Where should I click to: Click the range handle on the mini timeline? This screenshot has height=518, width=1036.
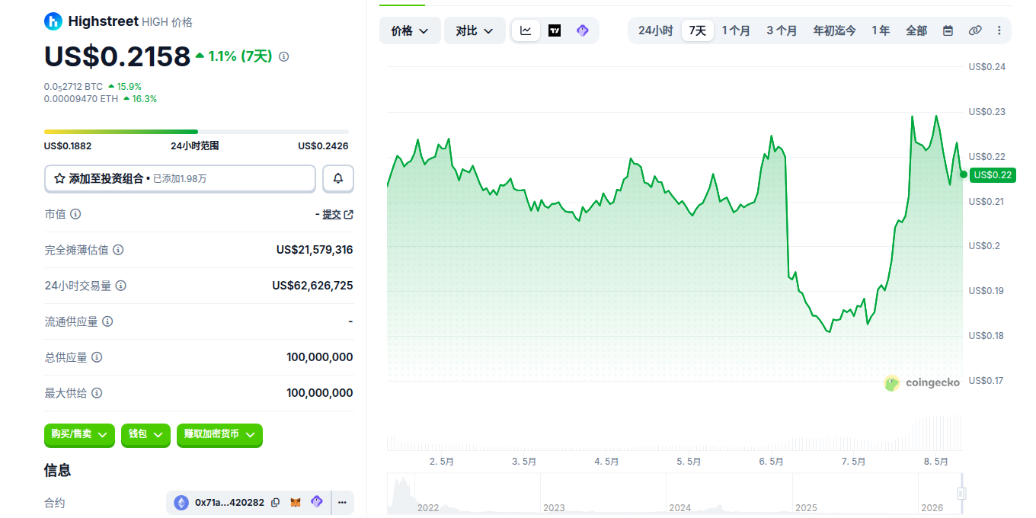click(x=961, y=494)
